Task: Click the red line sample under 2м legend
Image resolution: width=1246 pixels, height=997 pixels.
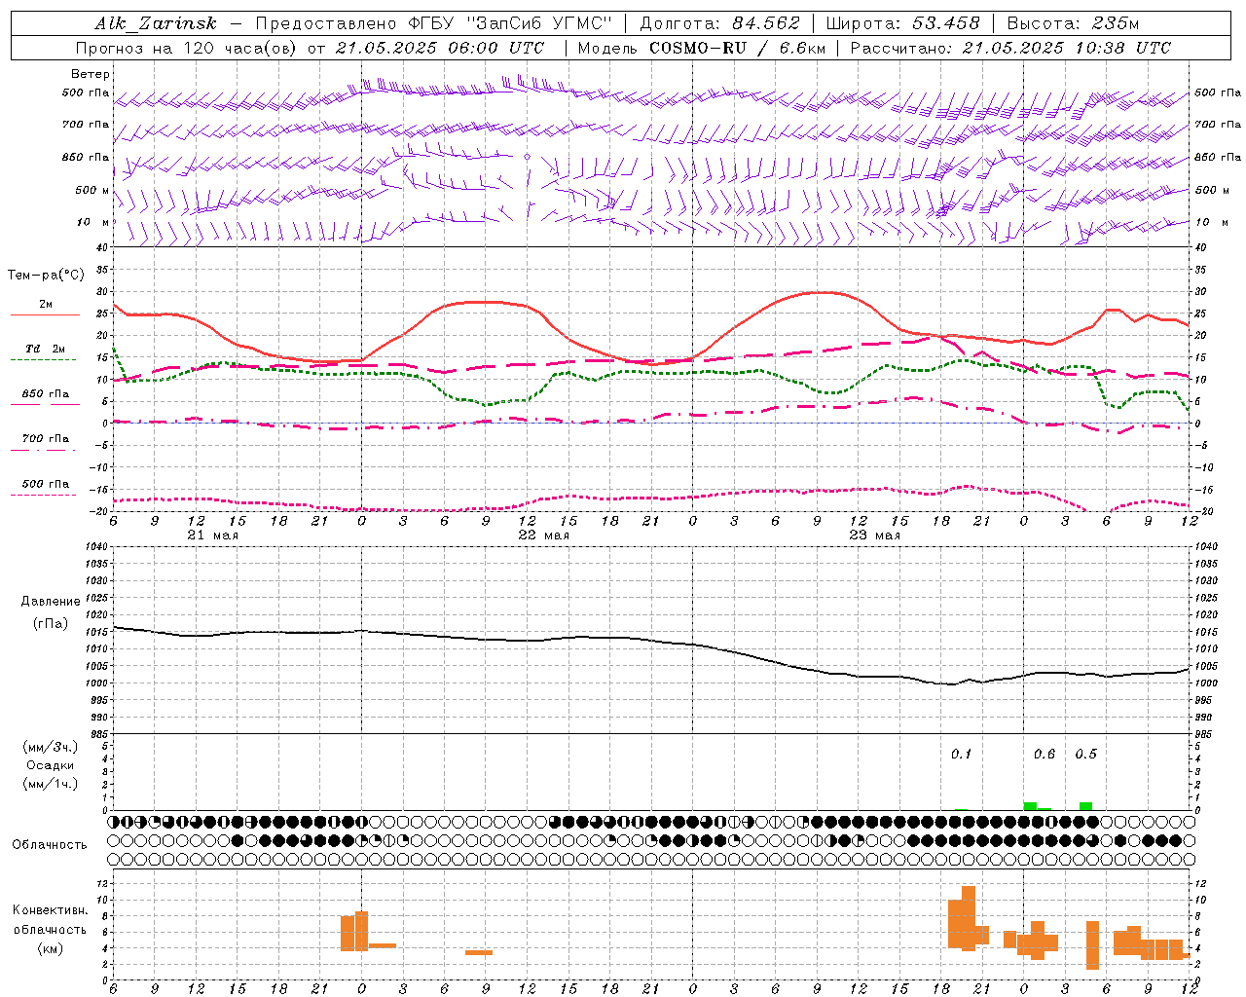Action: click(45, 315)
